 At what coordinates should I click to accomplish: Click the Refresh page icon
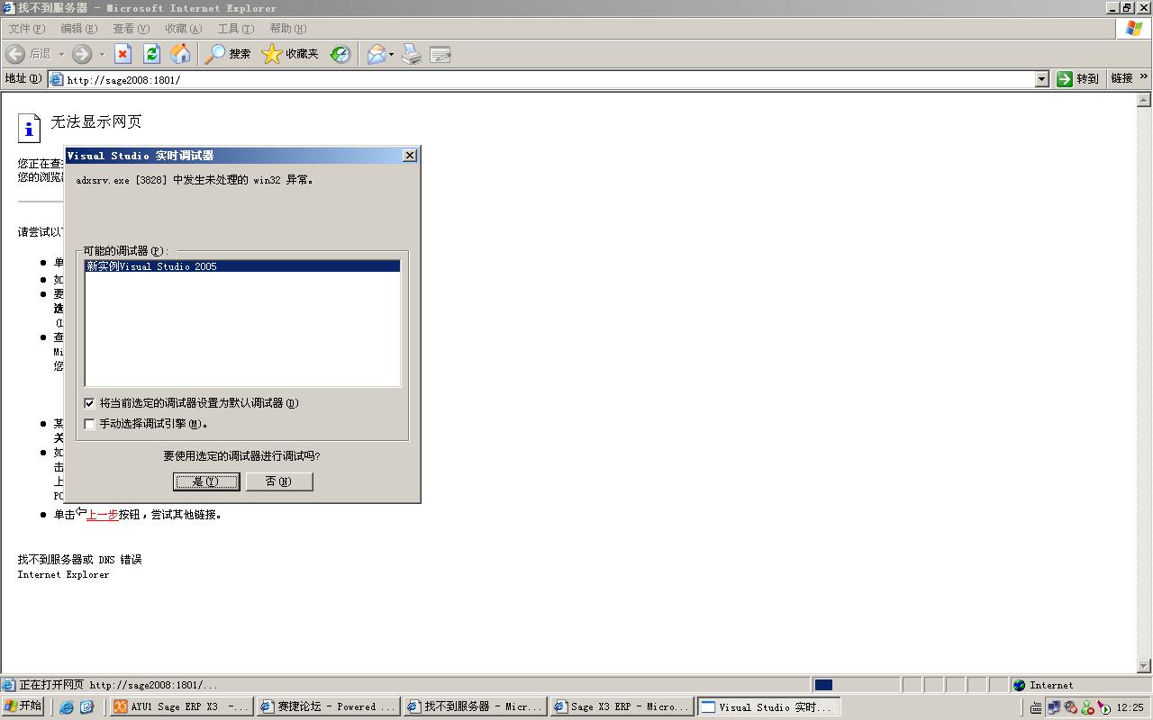click(151, 54)
